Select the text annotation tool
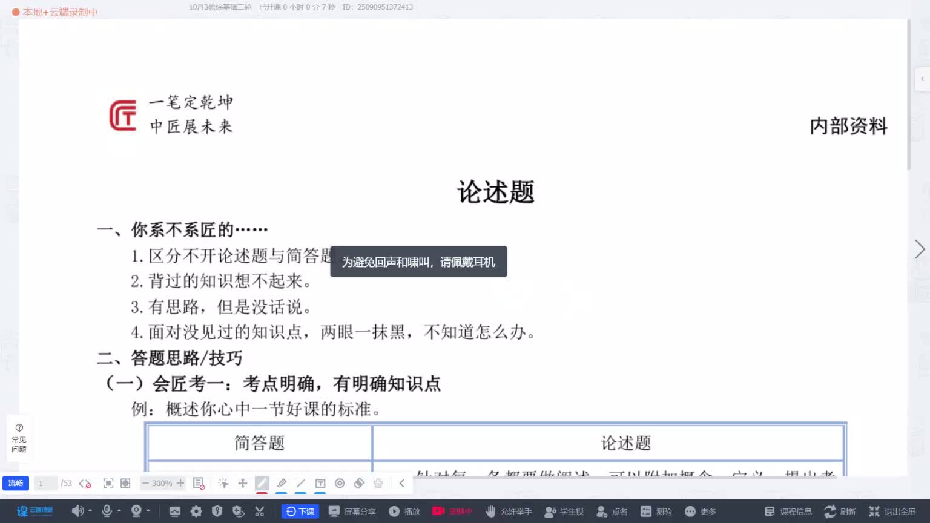 tap(320, 483)
